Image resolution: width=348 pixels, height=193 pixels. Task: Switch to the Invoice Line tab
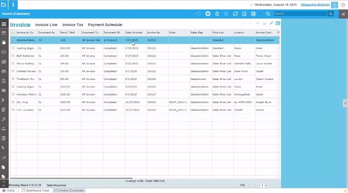46,25
